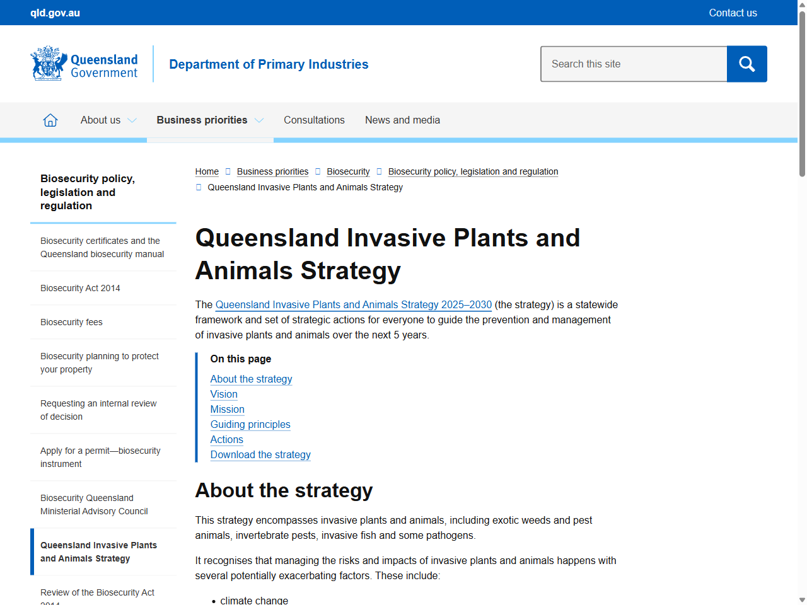Open the Consultations menu item
The image size is (807, 605).
(314, 120)
